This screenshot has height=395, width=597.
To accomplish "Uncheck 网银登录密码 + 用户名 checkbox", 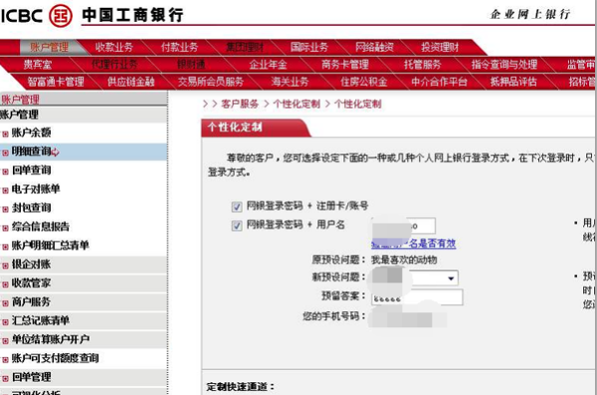I will 237,226.
